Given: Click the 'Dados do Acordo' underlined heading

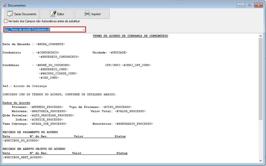Looking at the screenshot, I should pyautogui.click(x=16, y=103).
